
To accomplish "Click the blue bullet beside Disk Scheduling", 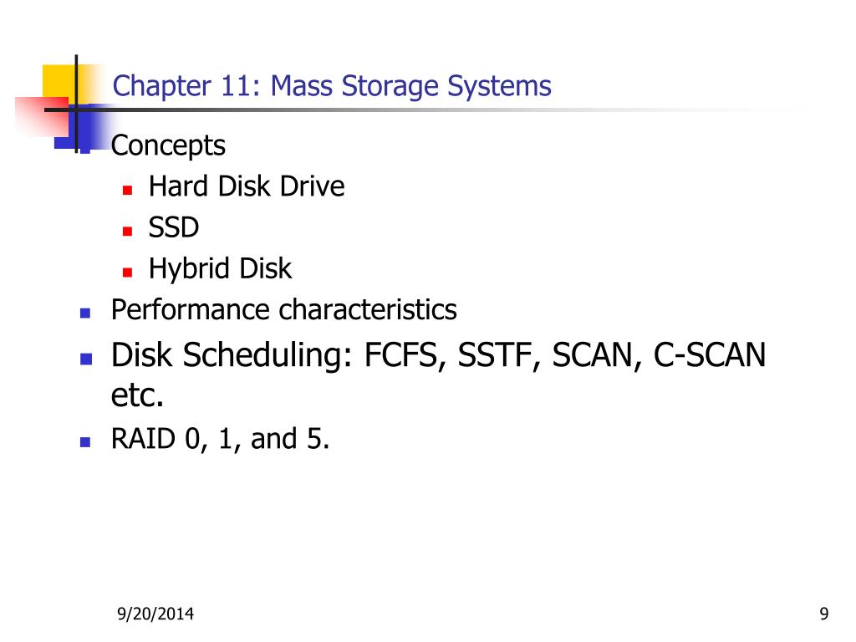I will click(86, 359).
